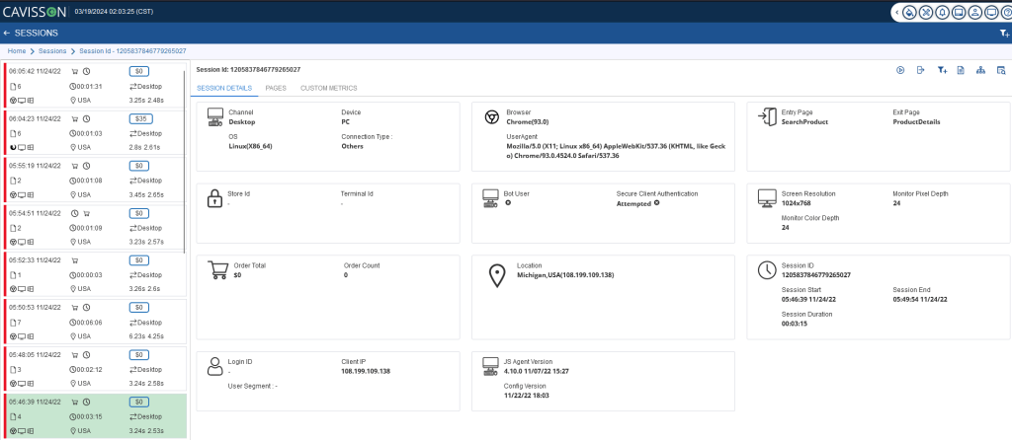Image resolution: width=1012 pixels, height=440 pixels.
Task: Go back using the Sessions back arrow
Action: point(8,33)
